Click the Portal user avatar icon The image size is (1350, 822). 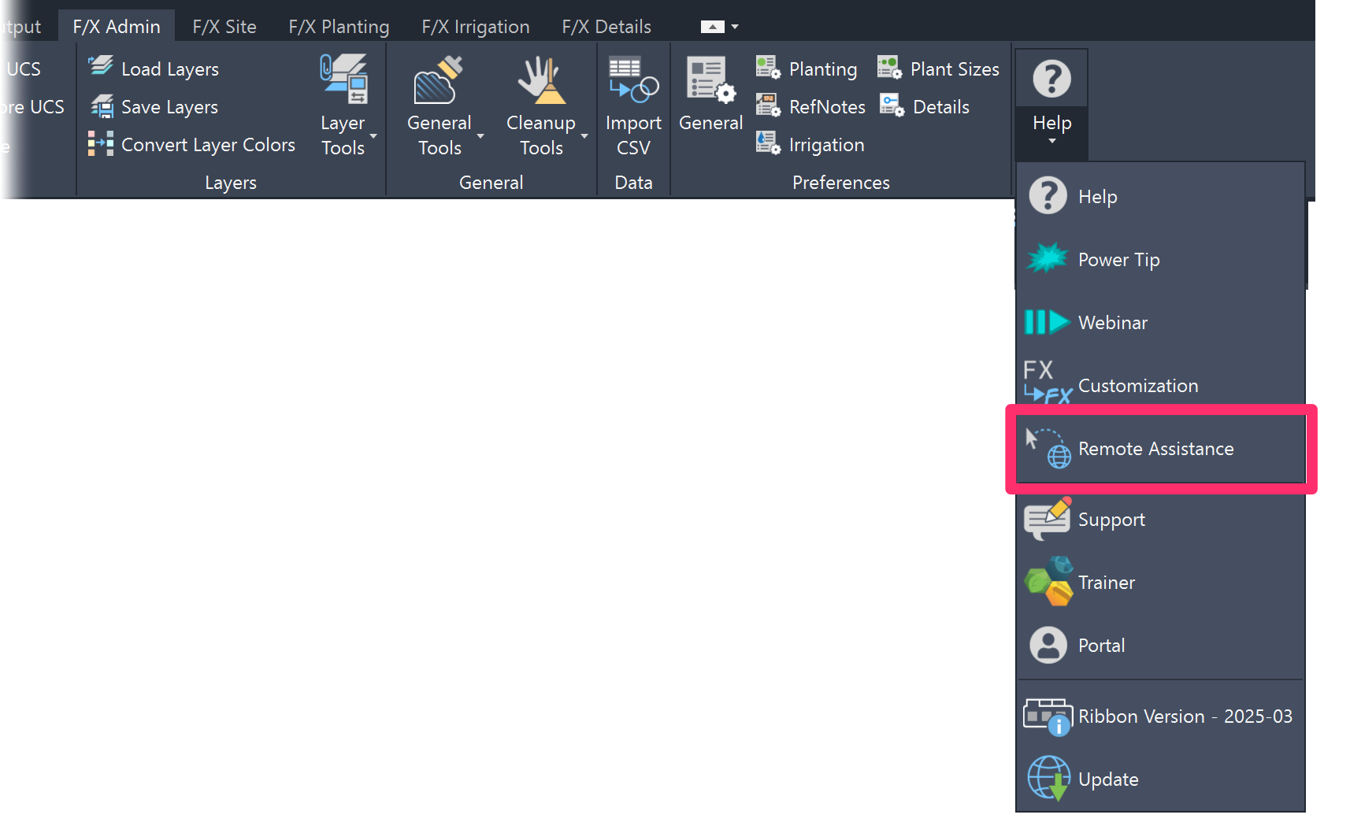point(1048,645)
